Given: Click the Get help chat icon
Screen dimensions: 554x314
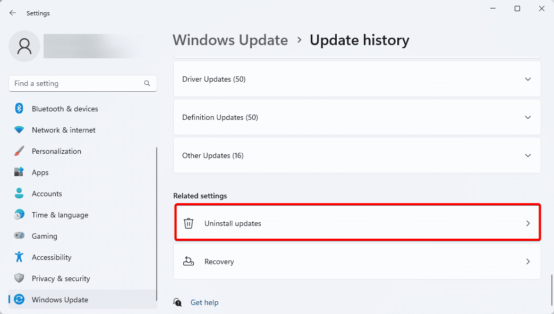Looking at the screenshot, I should (x=177, y=302).
